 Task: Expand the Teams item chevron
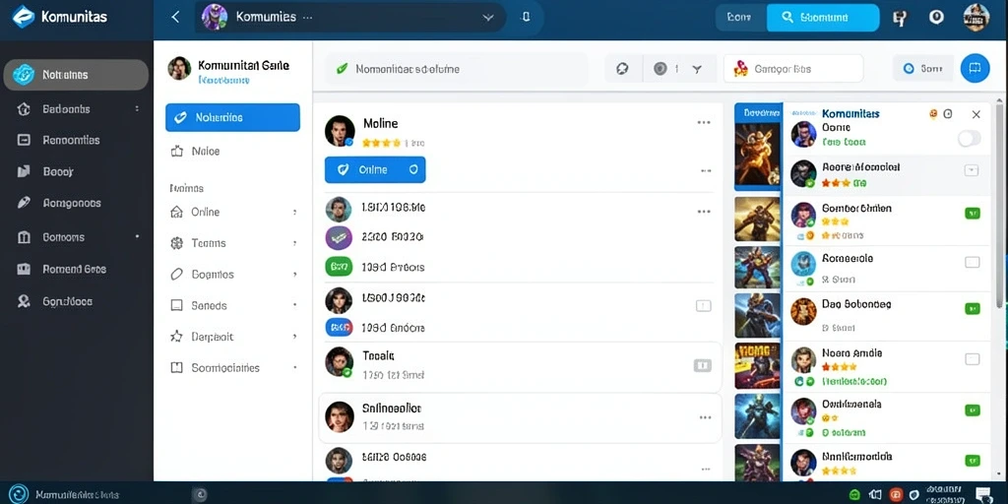294,243
